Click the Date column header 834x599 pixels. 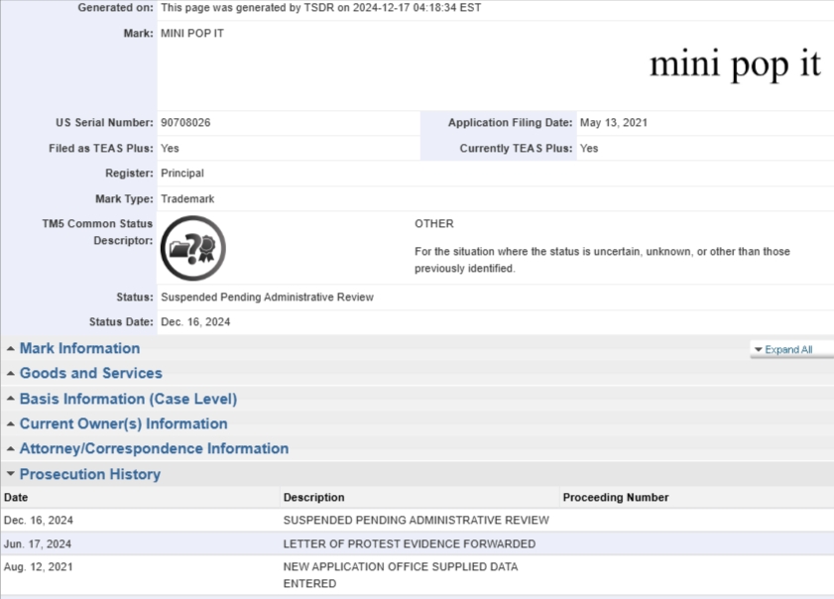16,498
